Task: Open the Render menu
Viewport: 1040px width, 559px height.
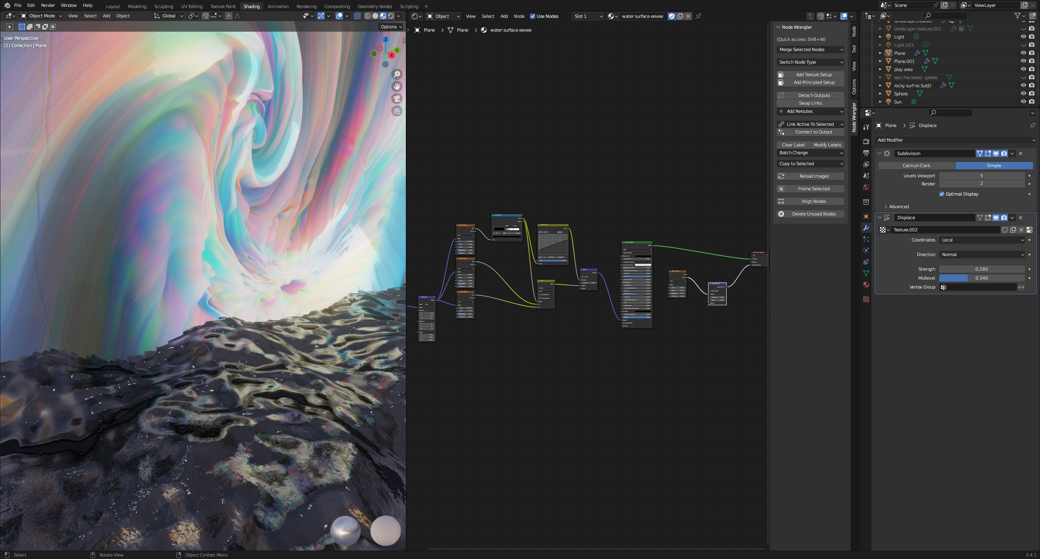Action: click(x=48, y=5)
